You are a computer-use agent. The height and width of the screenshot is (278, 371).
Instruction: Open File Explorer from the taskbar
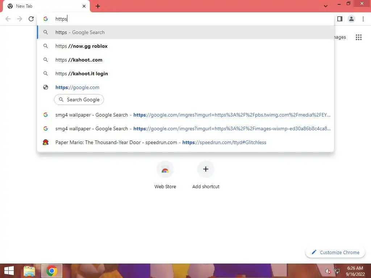click(x=29, y=271)
